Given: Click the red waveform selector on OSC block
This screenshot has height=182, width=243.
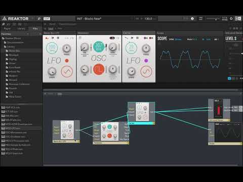Looking at the screenshot, I should [99, 69].
